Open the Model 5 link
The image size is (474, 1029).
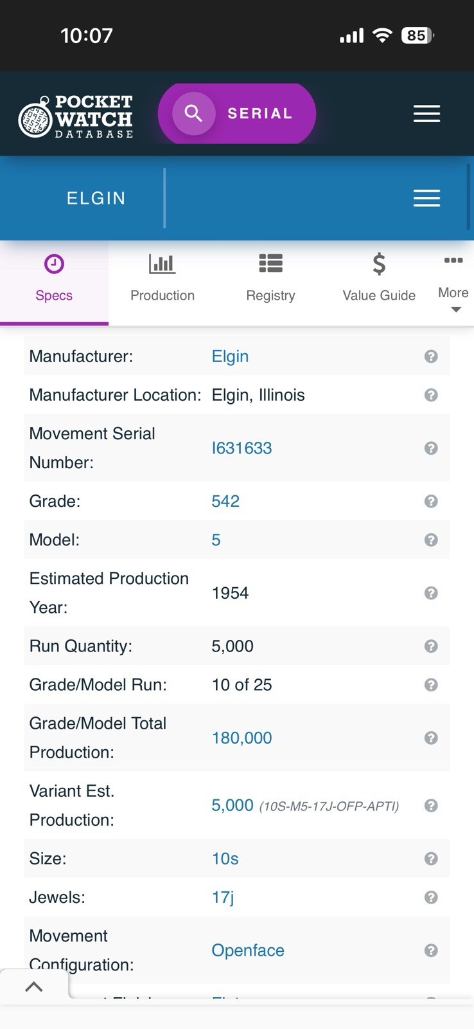[x=216, y=540]
